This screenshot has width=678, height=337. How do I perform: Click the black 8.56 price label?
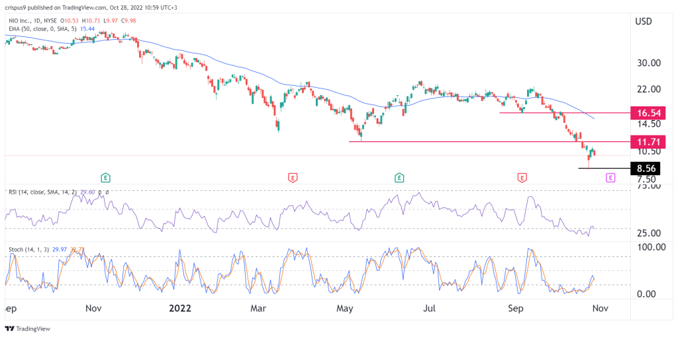(x=648, y=168)
